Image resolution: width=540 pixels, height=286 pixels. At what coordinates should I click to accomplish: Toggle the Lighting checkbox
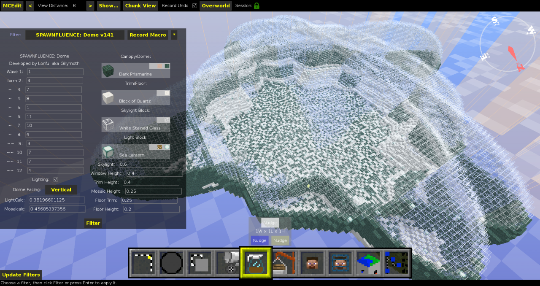[x=55, y=179]
